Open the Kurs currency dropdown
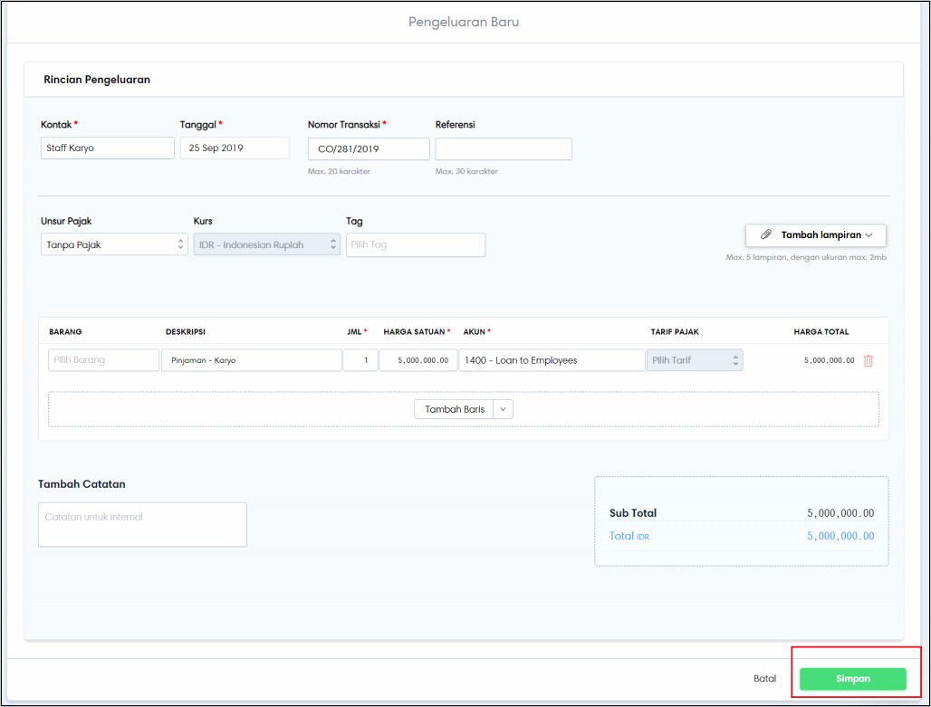Viewport: 931px width, 707px height. [266, 244]
